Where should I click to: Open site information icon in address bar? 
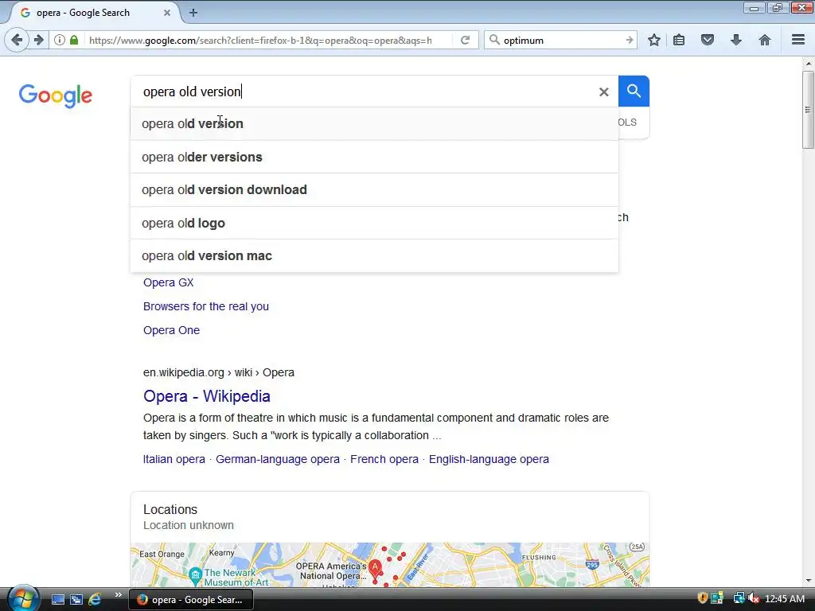tap(60, 40)
